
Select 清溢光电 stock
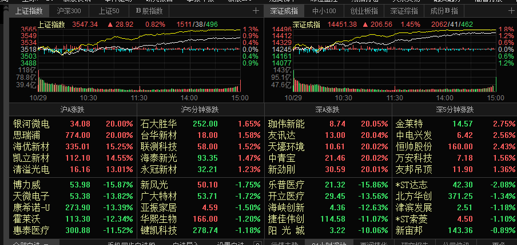click(73, 169)
